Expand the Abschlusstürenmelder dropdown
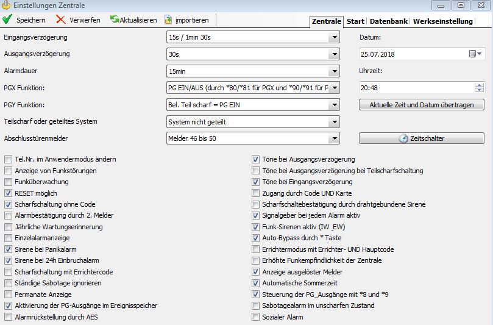Viewport: 493px width, 325px height. 333,138
